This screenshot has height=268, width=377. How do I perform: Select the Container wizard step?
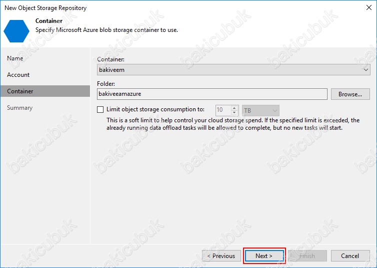45,91
